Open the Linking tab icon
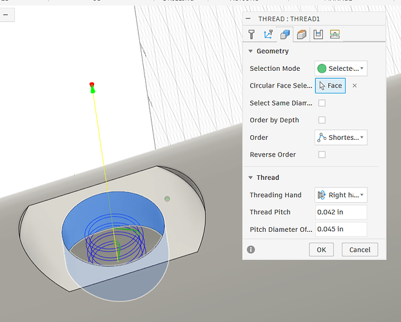The width and height of the screenshot is (401, 322). point(335,34)
